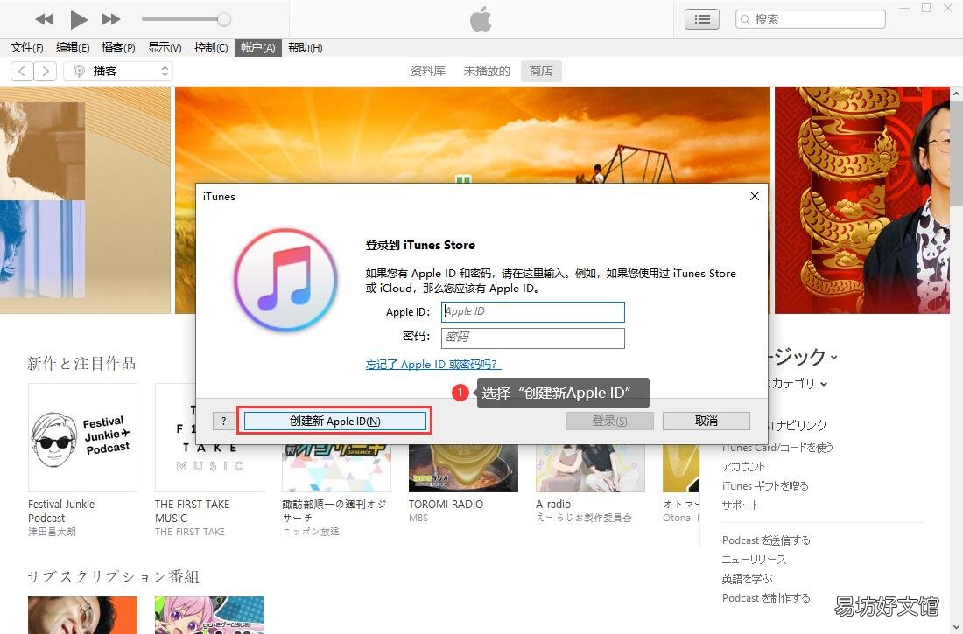Click the question mark help button
The image size is (963, 634).
(x=223, y=421)
